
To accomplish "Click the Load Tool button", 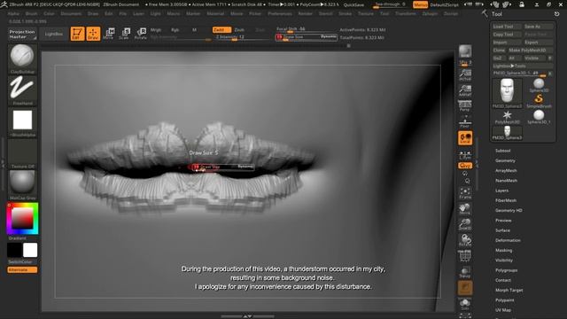I will coord(506,27).
